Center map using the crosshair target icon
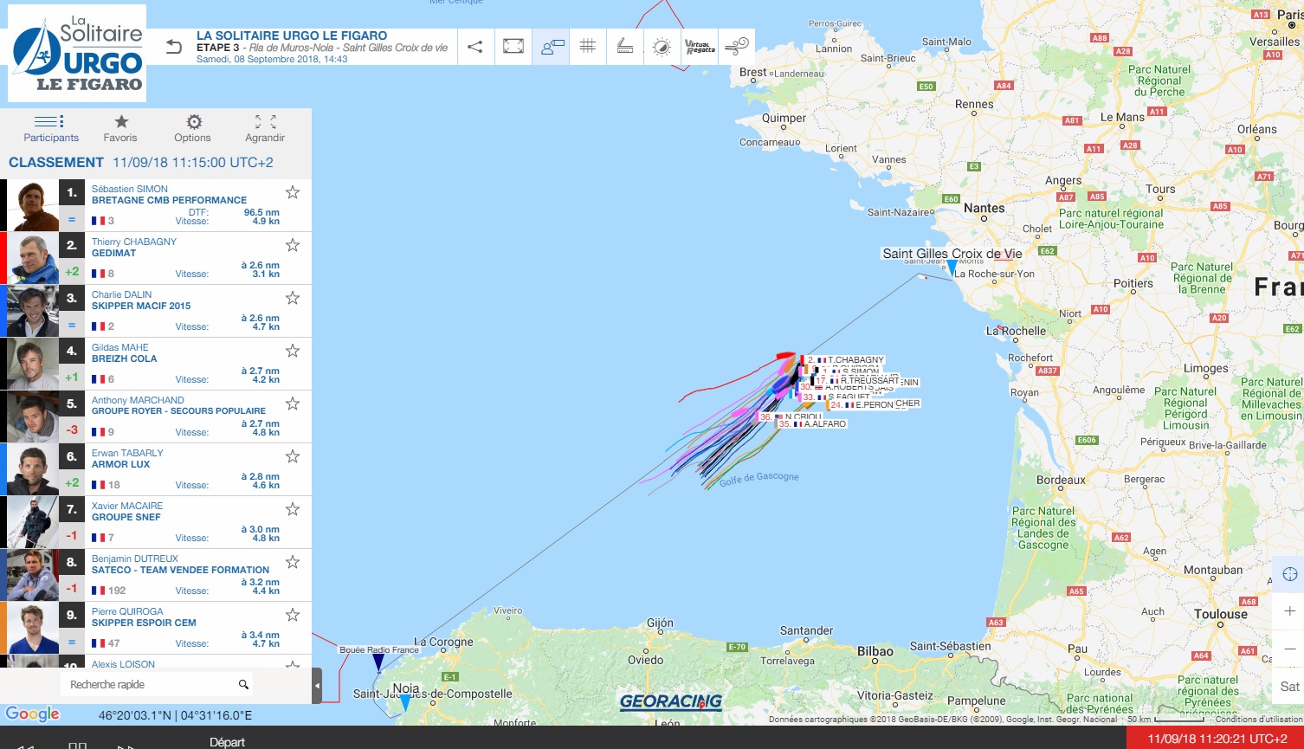This screenshot has height=749, width=1304. click(1289, 574)
